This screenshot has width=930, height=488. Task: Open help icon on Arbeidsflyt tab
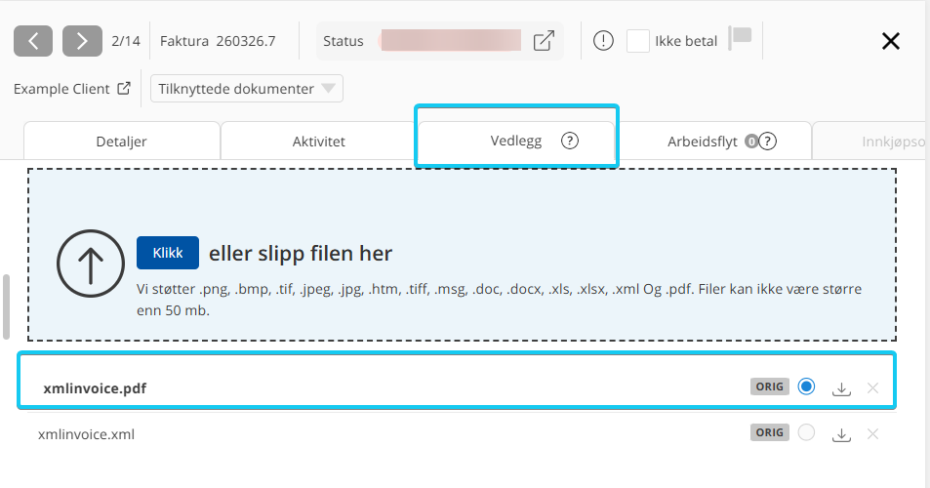pos(767,142)
